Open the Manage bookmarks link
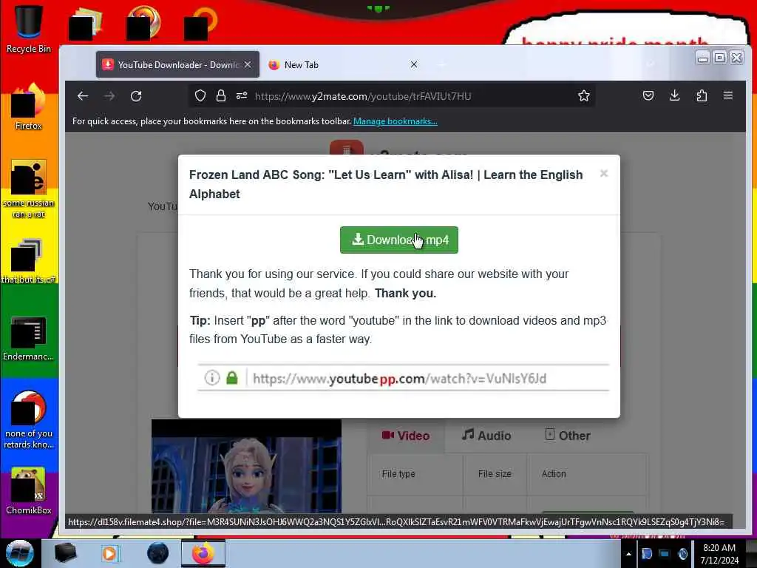757x568 pixels. 396,121
